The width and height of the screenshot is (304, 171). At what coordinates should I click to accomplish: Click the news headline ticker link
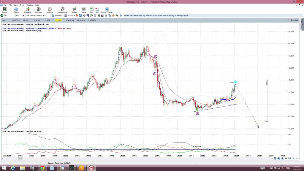[x=156, y=15]
